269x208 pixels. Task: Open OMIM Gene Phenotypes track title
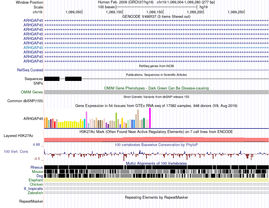(156, 88)
